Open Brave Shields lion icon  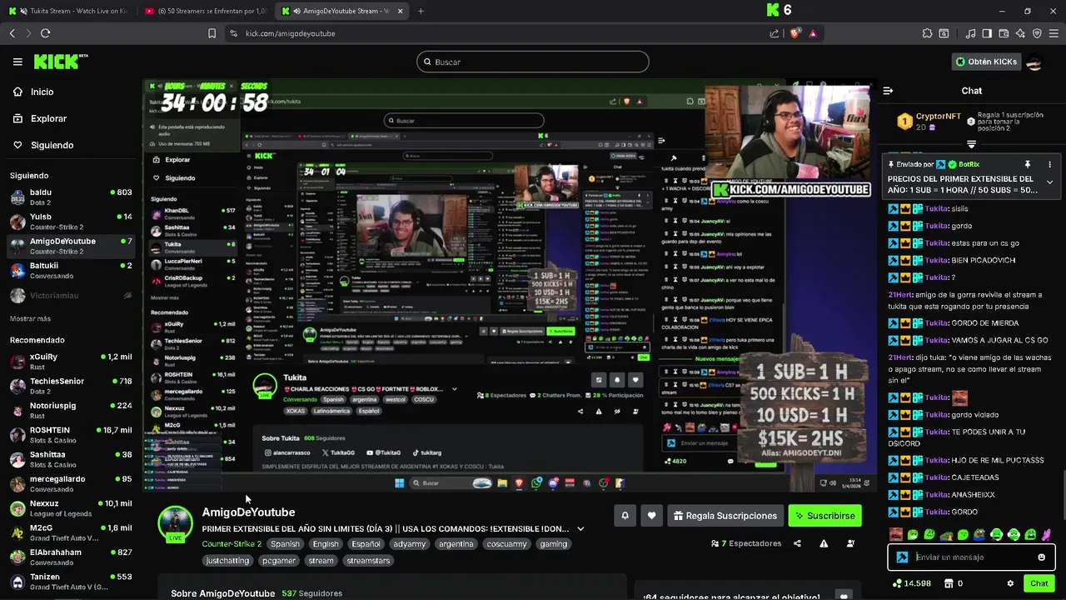[795, 33]
